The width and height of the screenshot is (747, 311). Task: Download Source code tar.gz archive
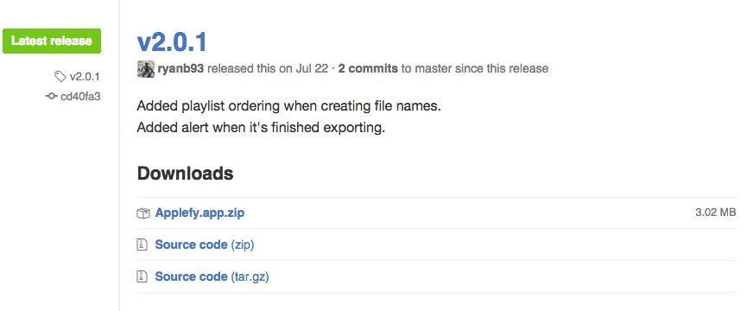pos(212,276)
